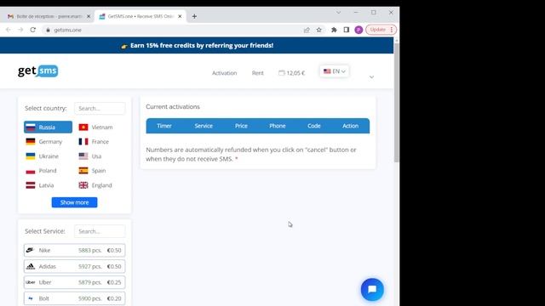The image size is (545, 306).
Task: Expand the account chevron menu
Action: (x=371, y=76)
